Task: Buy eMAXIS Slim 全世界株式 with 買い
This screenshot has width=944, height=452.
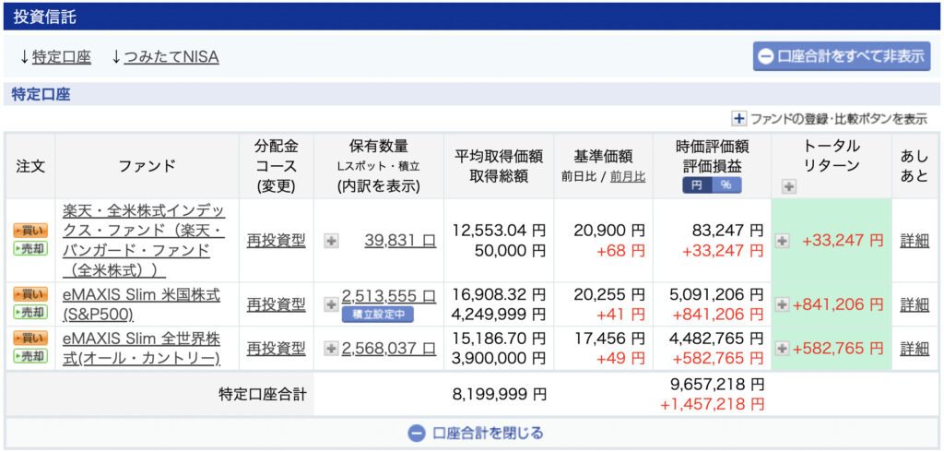Action: 30,339
